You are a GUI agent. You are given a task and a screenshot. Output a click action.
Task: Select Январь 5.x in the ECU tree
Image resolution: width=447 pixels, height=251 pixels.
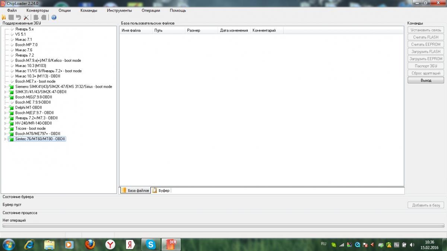(x=24, y=29)
